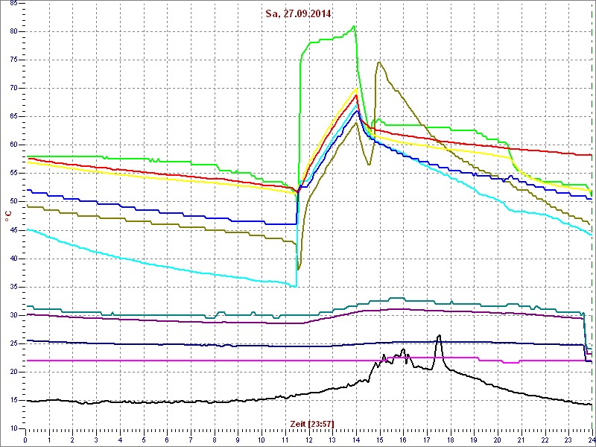Pick hour 9 on the time axis
The height and width of the screenshot is (447, 596).
click(238, 440)
